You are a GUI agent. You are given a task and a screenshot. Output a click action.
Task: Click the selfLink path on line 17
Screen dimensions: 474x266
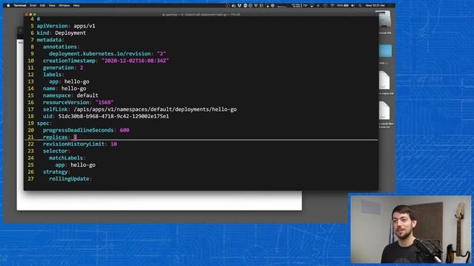(156, 109)
